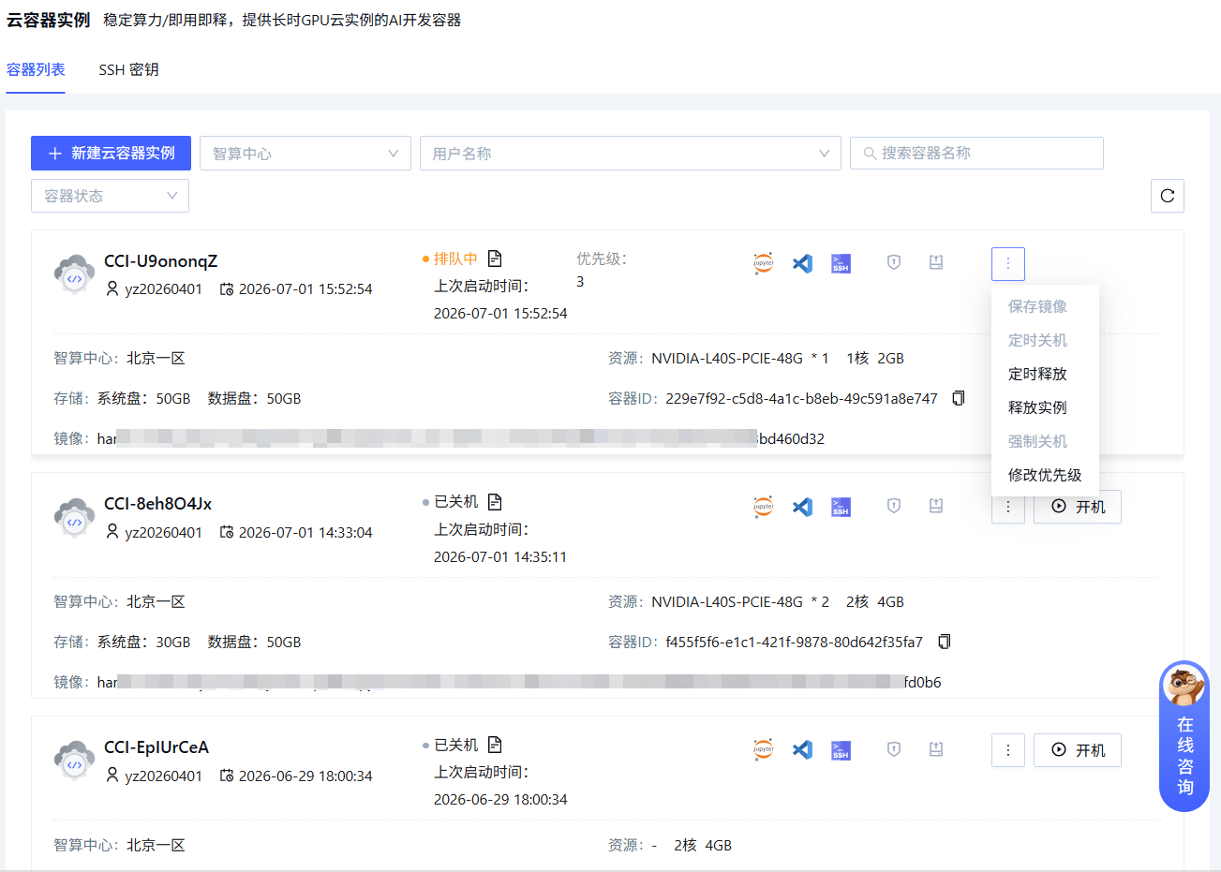
Task: Click 已关机 status of CCI-EpIUrCeA
Action: coord(455,745)
